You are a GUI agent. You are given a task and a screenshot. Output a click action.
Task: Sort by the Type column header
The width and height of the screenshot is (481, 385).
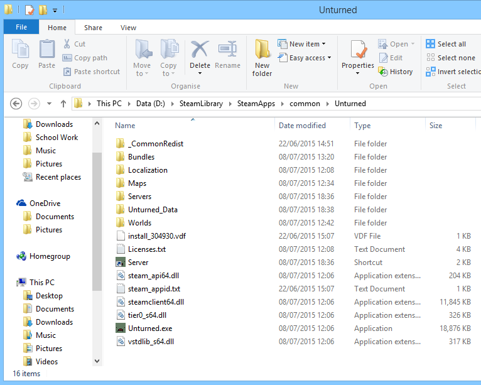[362, 126]
